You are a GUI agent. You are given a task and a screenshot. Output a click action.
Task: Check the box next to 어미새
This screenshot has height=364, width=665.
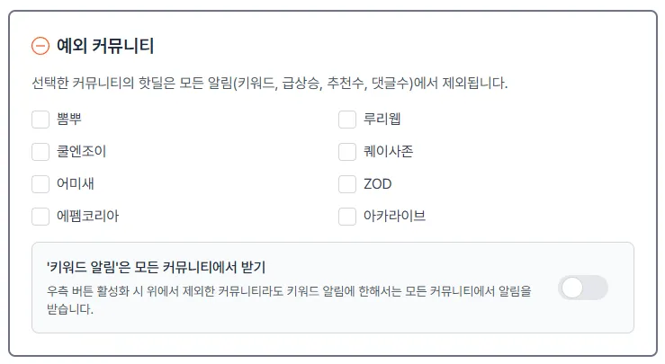point(40,184)
